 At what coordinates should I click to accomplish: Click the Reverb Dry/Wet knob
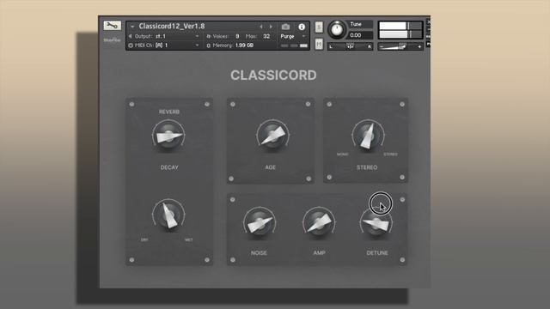[x=168, y=215]
